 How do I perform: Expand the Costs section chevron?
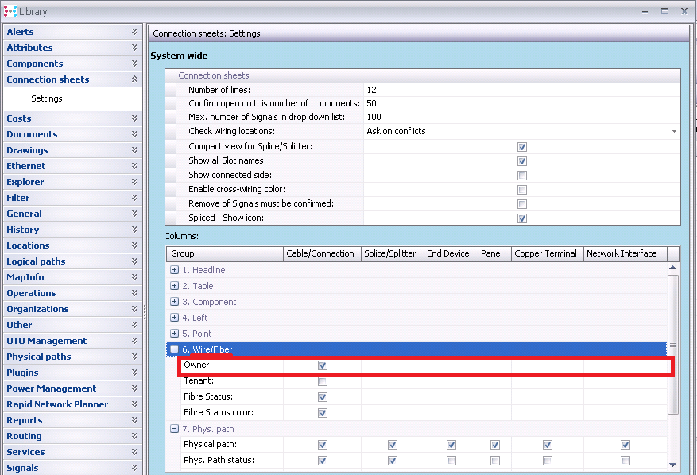click(x=134, y=118)
